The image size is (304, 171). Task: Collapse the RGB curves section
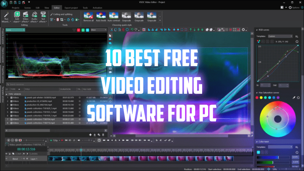click(257, 30)
